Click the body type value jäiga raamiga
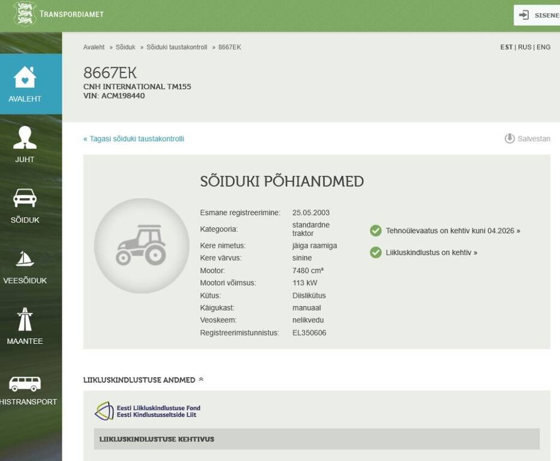This screenshot has height=461, width=560. 314,246
